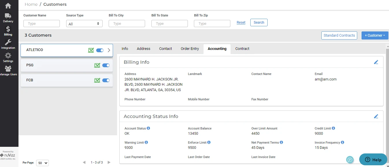The image size is (389, 167).
Task: Click the Search button
Action: (x=259, y=22)
